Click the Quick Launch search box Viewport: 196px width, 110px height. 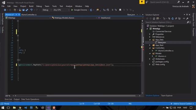[x=163, y=2]
